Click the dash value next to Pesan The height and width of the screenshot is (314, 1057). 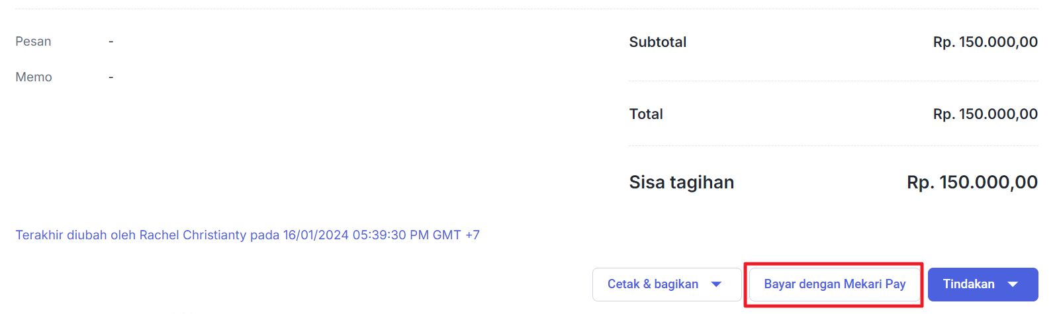coord(111,42)
